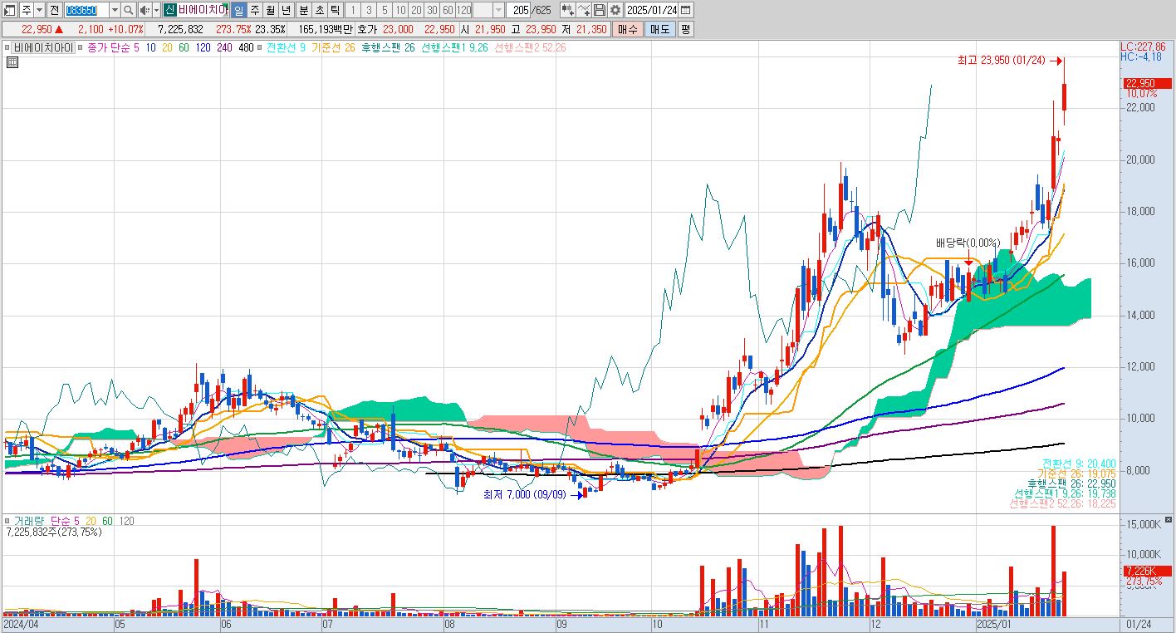Switch to 주 weekly period
Image resolution: width=1176 pixels, height=633 pixels.
tap(254, 10)
